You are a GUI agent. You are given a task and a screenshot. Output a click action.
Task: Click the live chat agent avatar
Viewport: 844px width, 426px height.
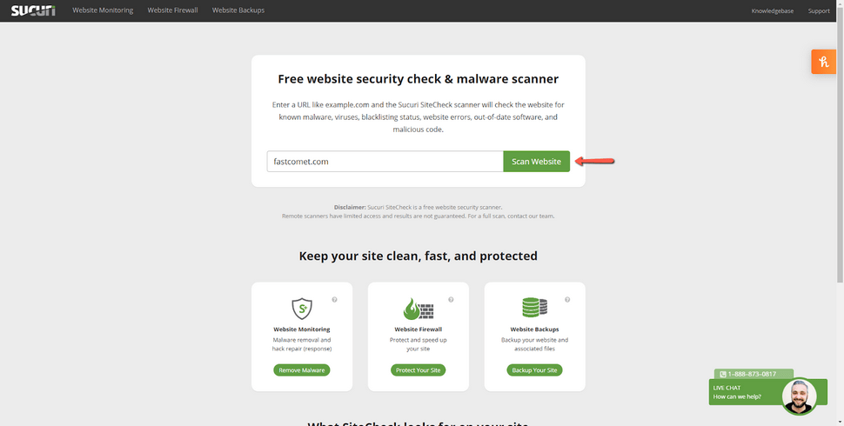pos(799,397)
